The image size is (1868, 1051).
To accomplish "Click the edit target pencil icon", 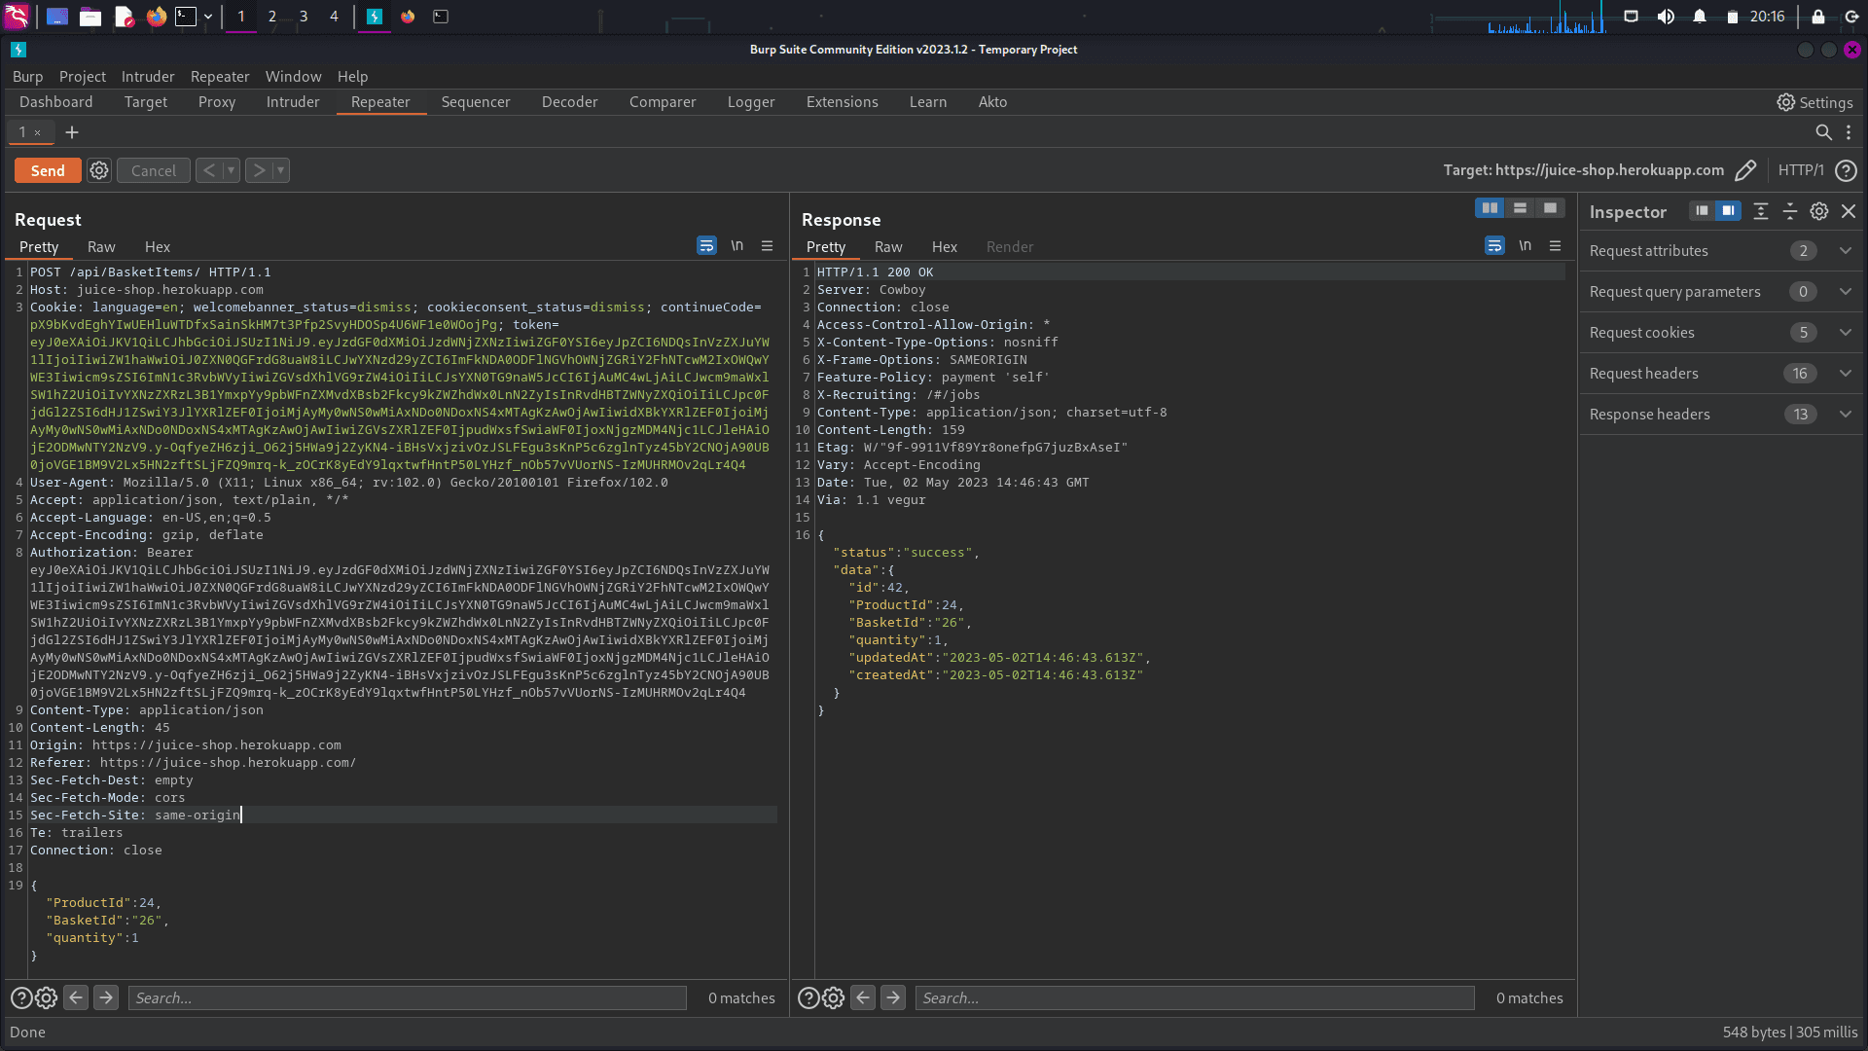I will [x=1745, y=170].
